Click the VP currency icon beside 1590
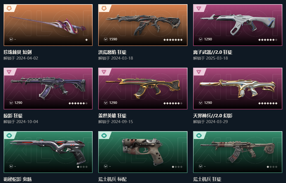This screenshot has height=183, width=286. pos(105,39)
